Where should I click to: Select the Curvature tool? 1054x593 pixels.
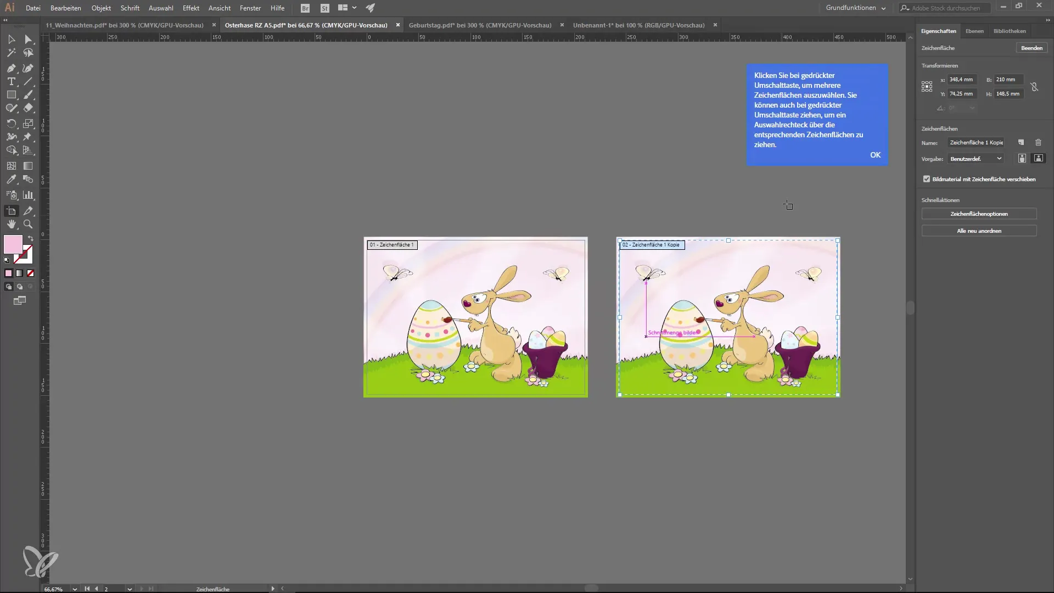(x=28, y=68)
